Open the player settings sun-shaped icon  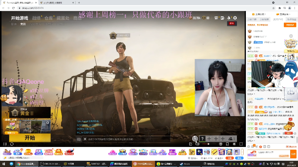234,144
